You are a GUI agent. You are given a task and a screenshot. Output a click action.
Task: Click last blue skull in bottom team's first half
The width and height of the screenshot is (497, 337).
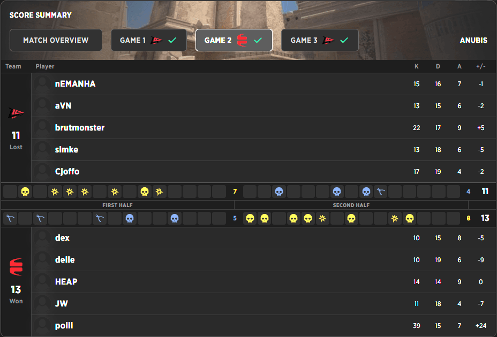coord(174,218)
